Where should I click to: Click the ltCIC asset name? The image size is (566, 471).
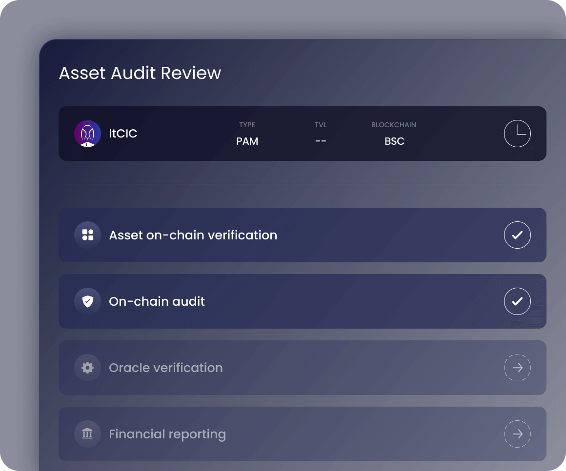click(123, 134)
